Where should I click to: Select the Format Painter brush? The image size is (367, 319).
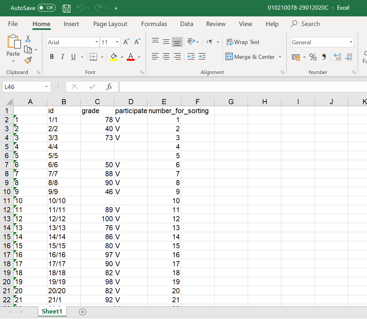click(28, 60)
